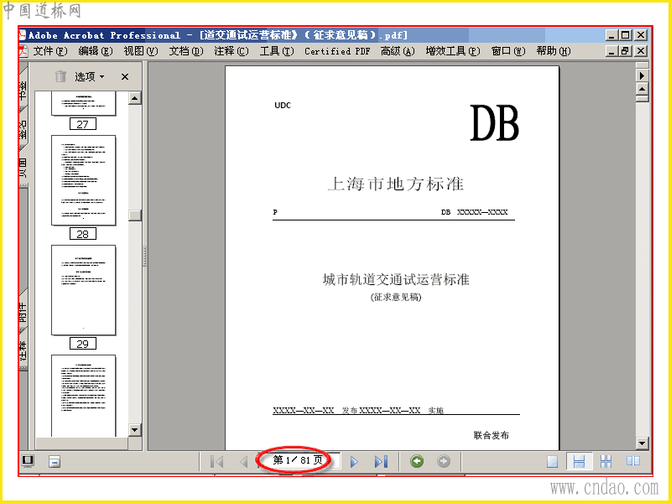Viewport: 671px width, 503px height.
Task: Click the green previous view button
Action: [417, 461]
